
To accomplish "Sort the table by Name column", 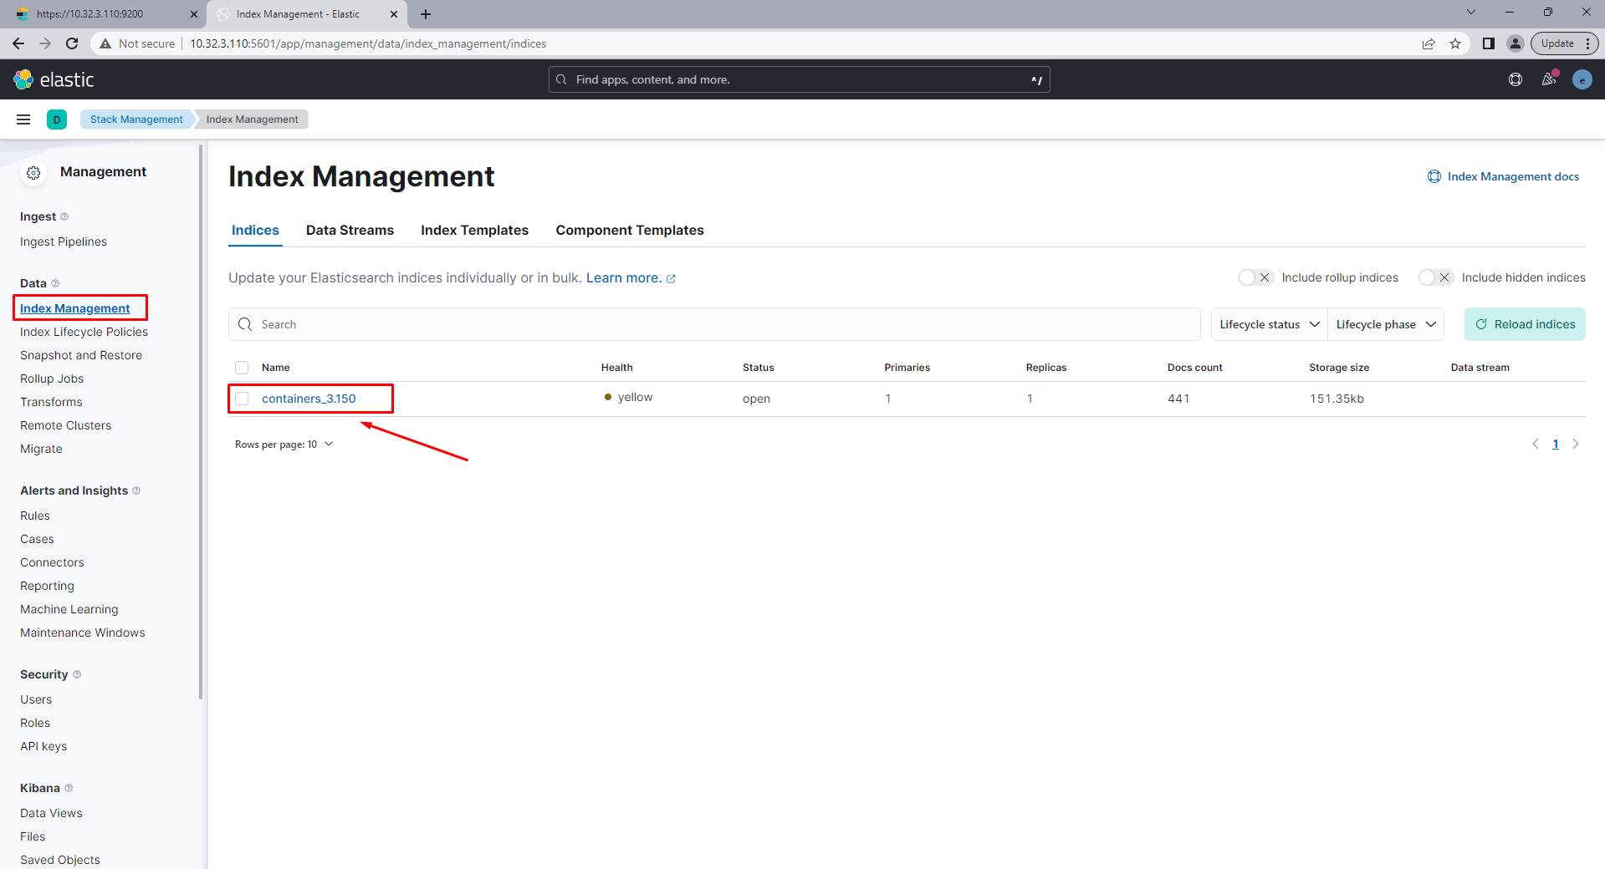I will pyautogui.click(x=275, y=368).
